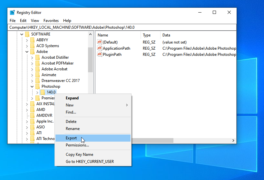The height and width of the screenshot is (180, 264).
Task: Click the (Default) value icon
Action: click(100, 42)
